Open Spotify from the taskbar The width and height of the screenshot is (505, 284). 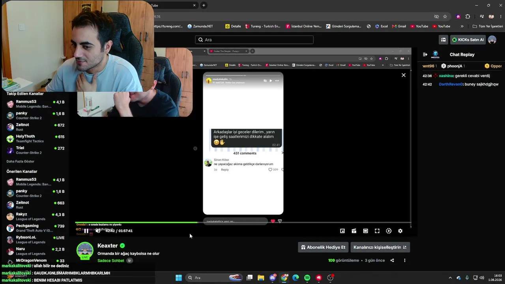click(307, 278)
